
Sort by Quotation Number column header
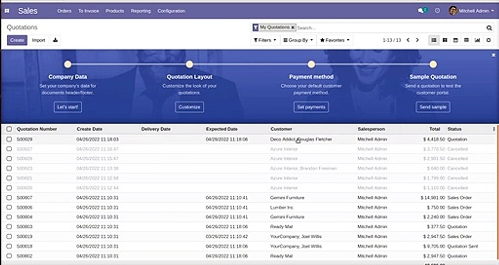click(x=37, y=129)
